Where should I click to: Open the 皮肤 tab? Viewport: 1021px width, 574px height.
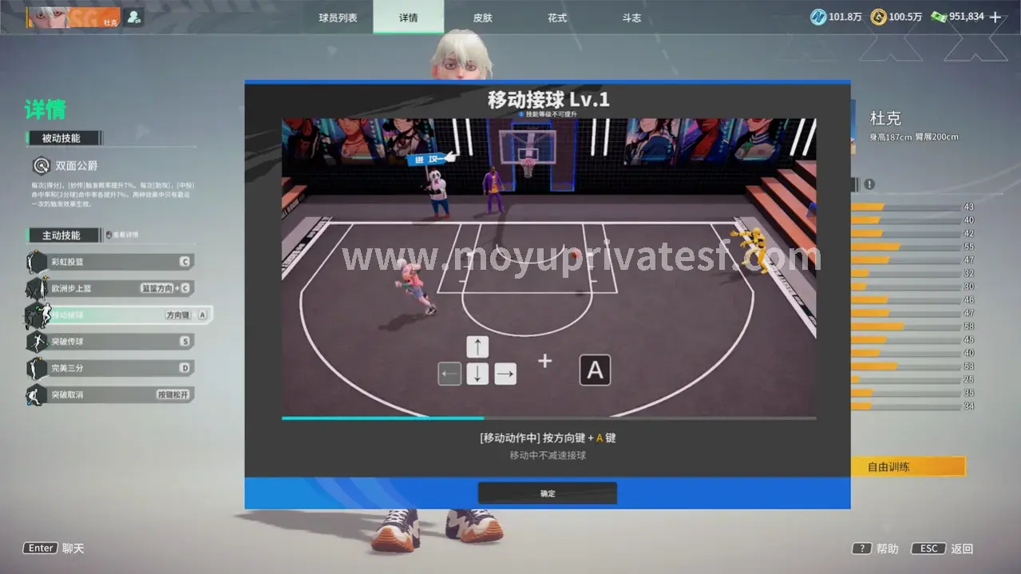482,18
